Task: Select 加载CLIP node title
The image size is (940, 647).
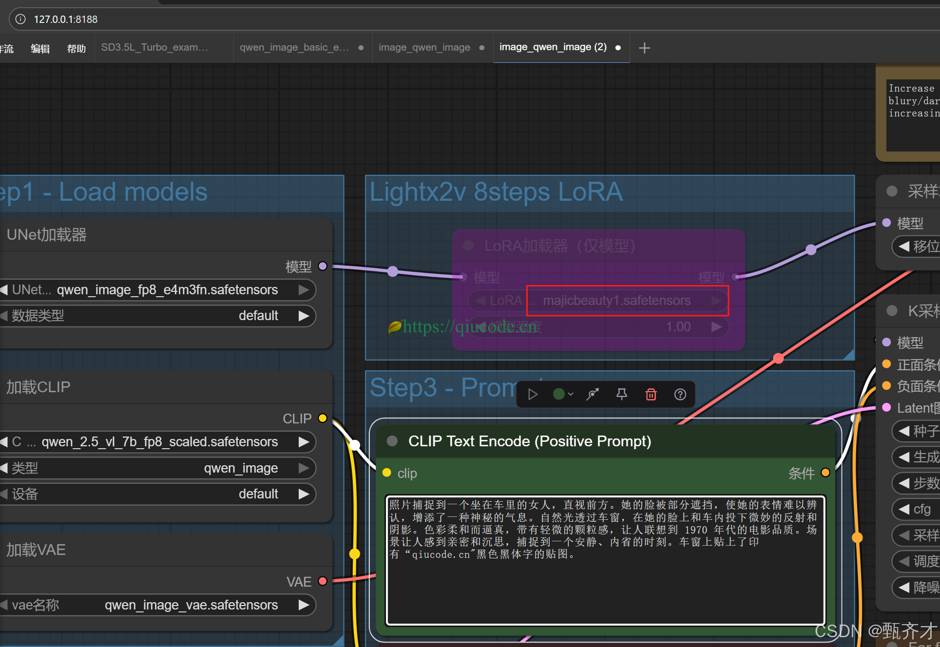Action: coord(38,387)
